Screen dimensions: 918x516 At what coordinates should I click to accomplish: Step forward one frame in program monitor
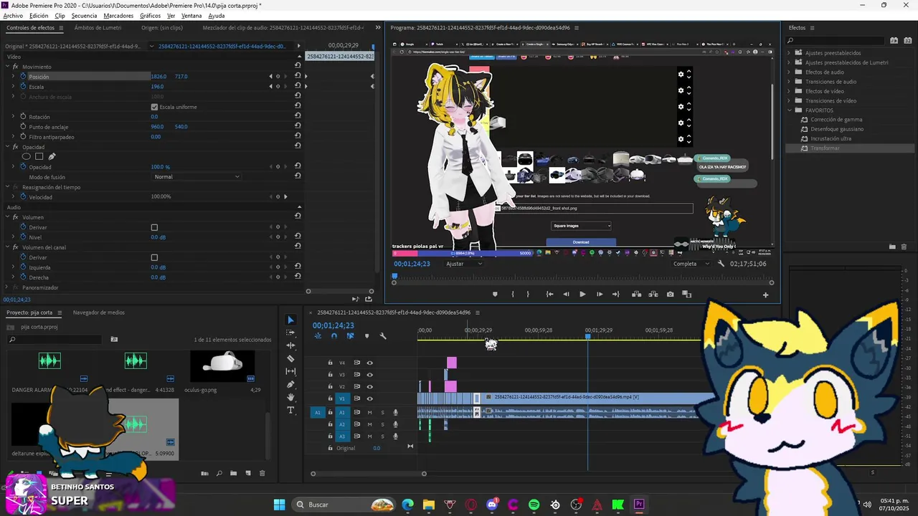pos(600,295)
